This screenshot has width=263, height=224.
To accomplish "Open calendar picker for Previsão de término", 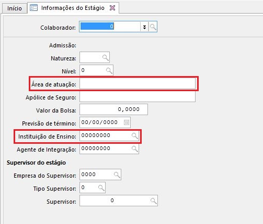I will coord(127,122).
